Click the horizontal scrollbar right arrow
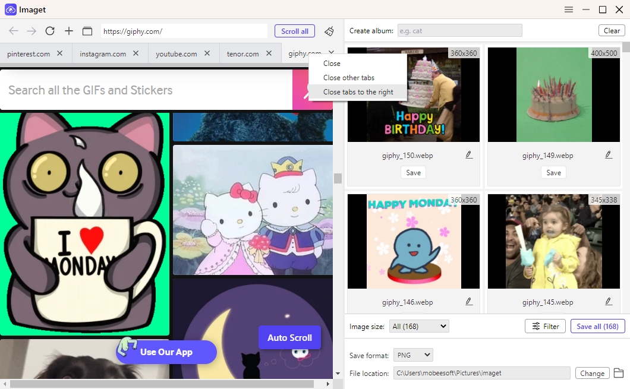The width and height of the screenshot is (630, 389). 328,384
